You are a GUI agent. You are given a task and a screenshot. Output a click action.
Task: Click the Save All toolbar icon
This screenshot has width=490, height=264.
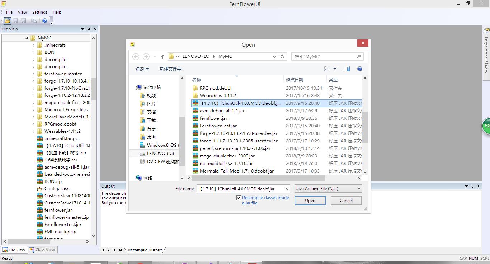(x=24, y=21)
